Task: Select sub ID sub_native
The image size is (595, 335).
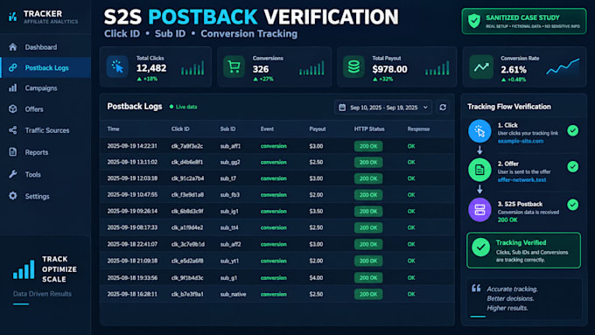Action: [233, 294]
